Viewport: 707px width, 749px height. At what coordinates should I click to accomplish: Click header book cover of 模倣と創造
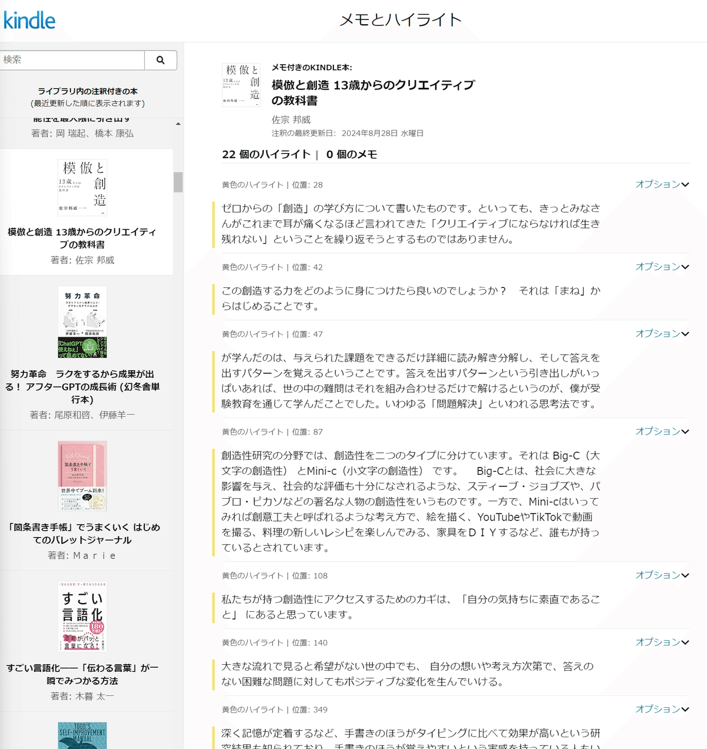coord(241,85)
